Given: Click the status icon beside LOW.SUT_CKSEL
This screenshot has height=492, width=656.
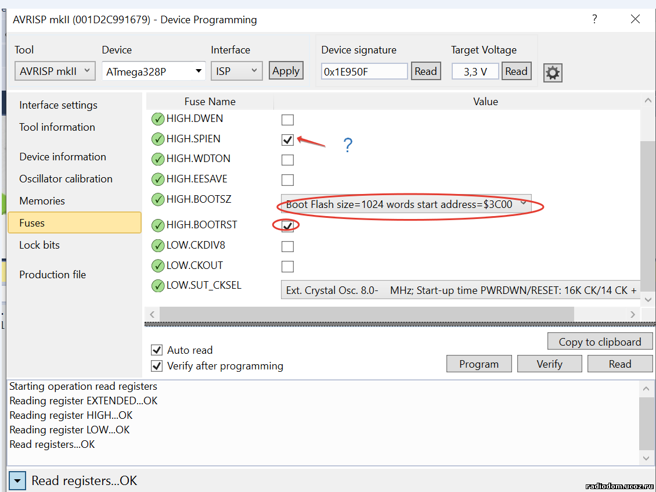Looking at the screenshot, I should (x=158, y=286).
